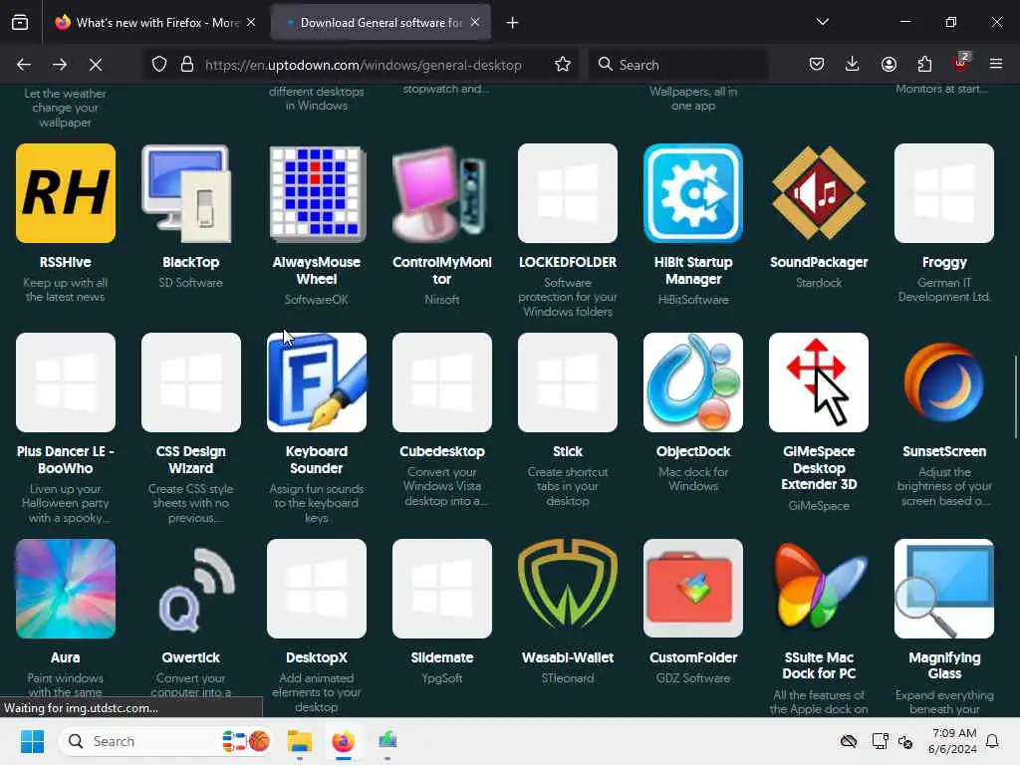Open the SoundPackager speaker icon
The height and width of the screenshot is (765, 1020).
click(x=819, y=193)
